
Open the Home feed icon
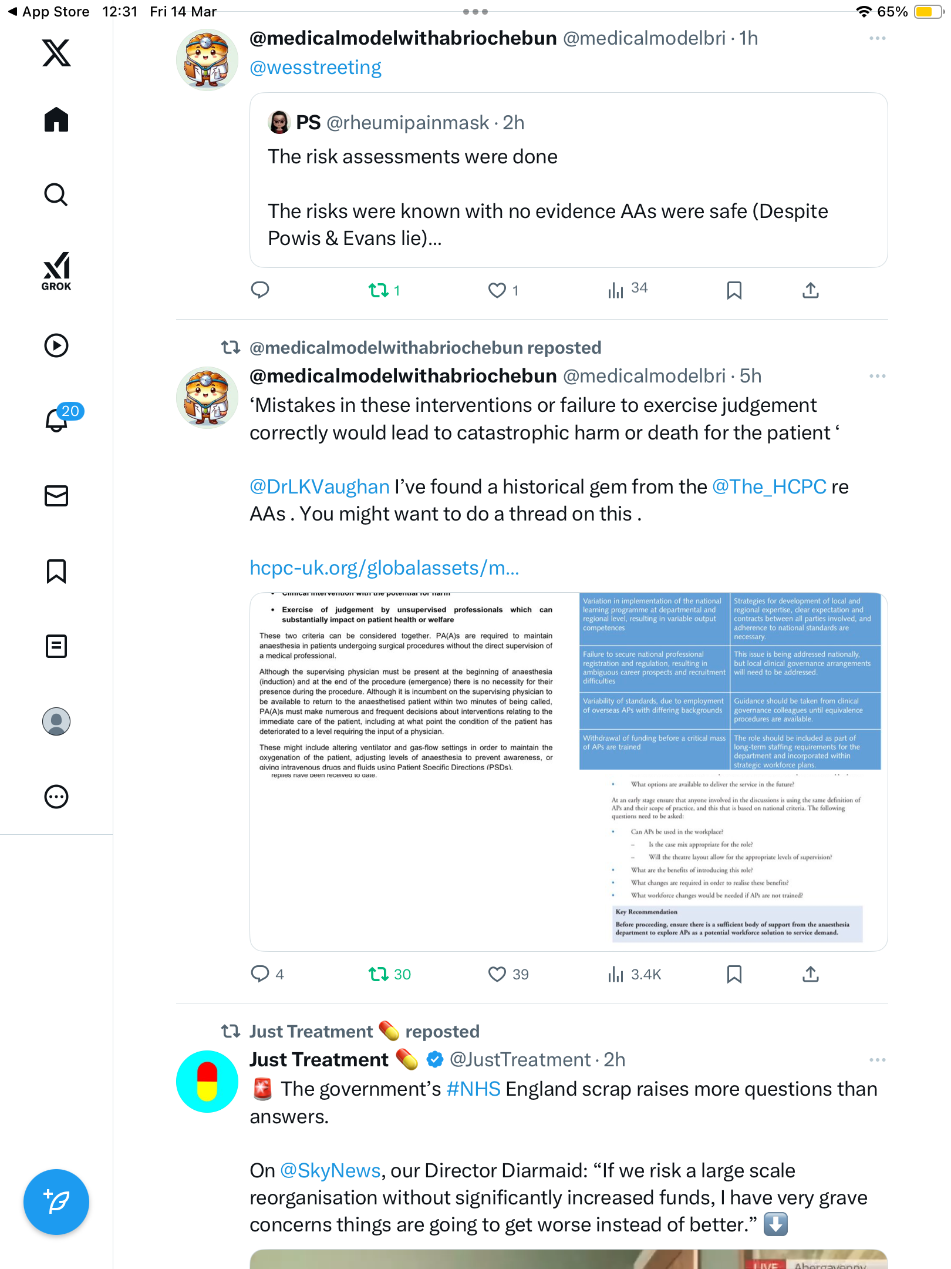pyautogui.click(x=56, y=119)
